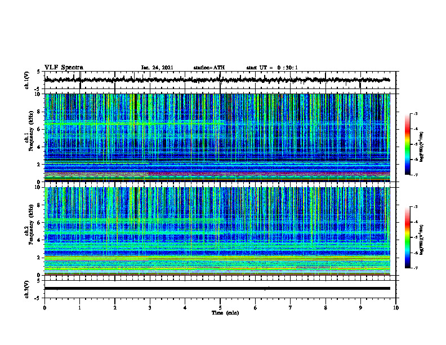Select the "start UT = 0:30:1" header text
Viewport: 446px width, 345px height.
pyautogui.click(x=272, y=68)
